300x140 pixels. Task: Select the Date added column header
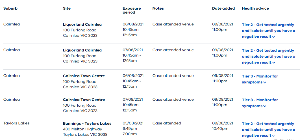223,8
